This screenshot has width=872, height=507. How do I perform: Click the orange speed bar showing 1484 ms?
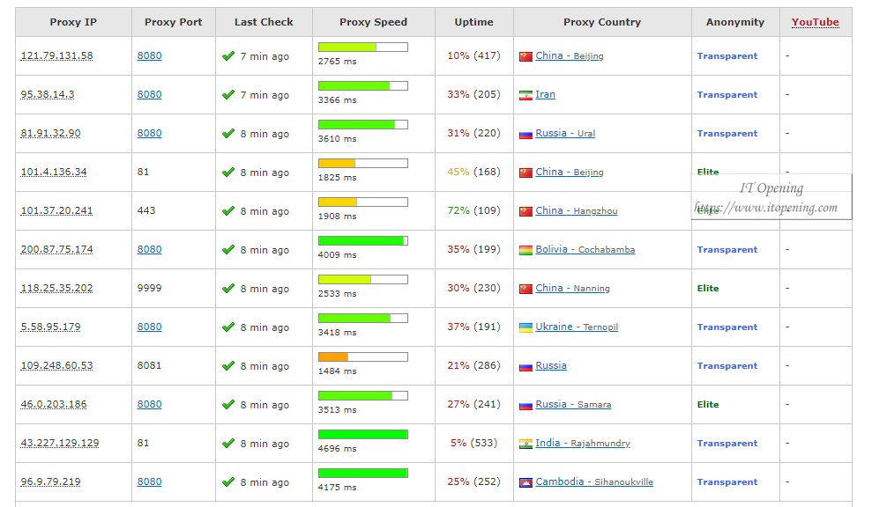click(363, 357)
